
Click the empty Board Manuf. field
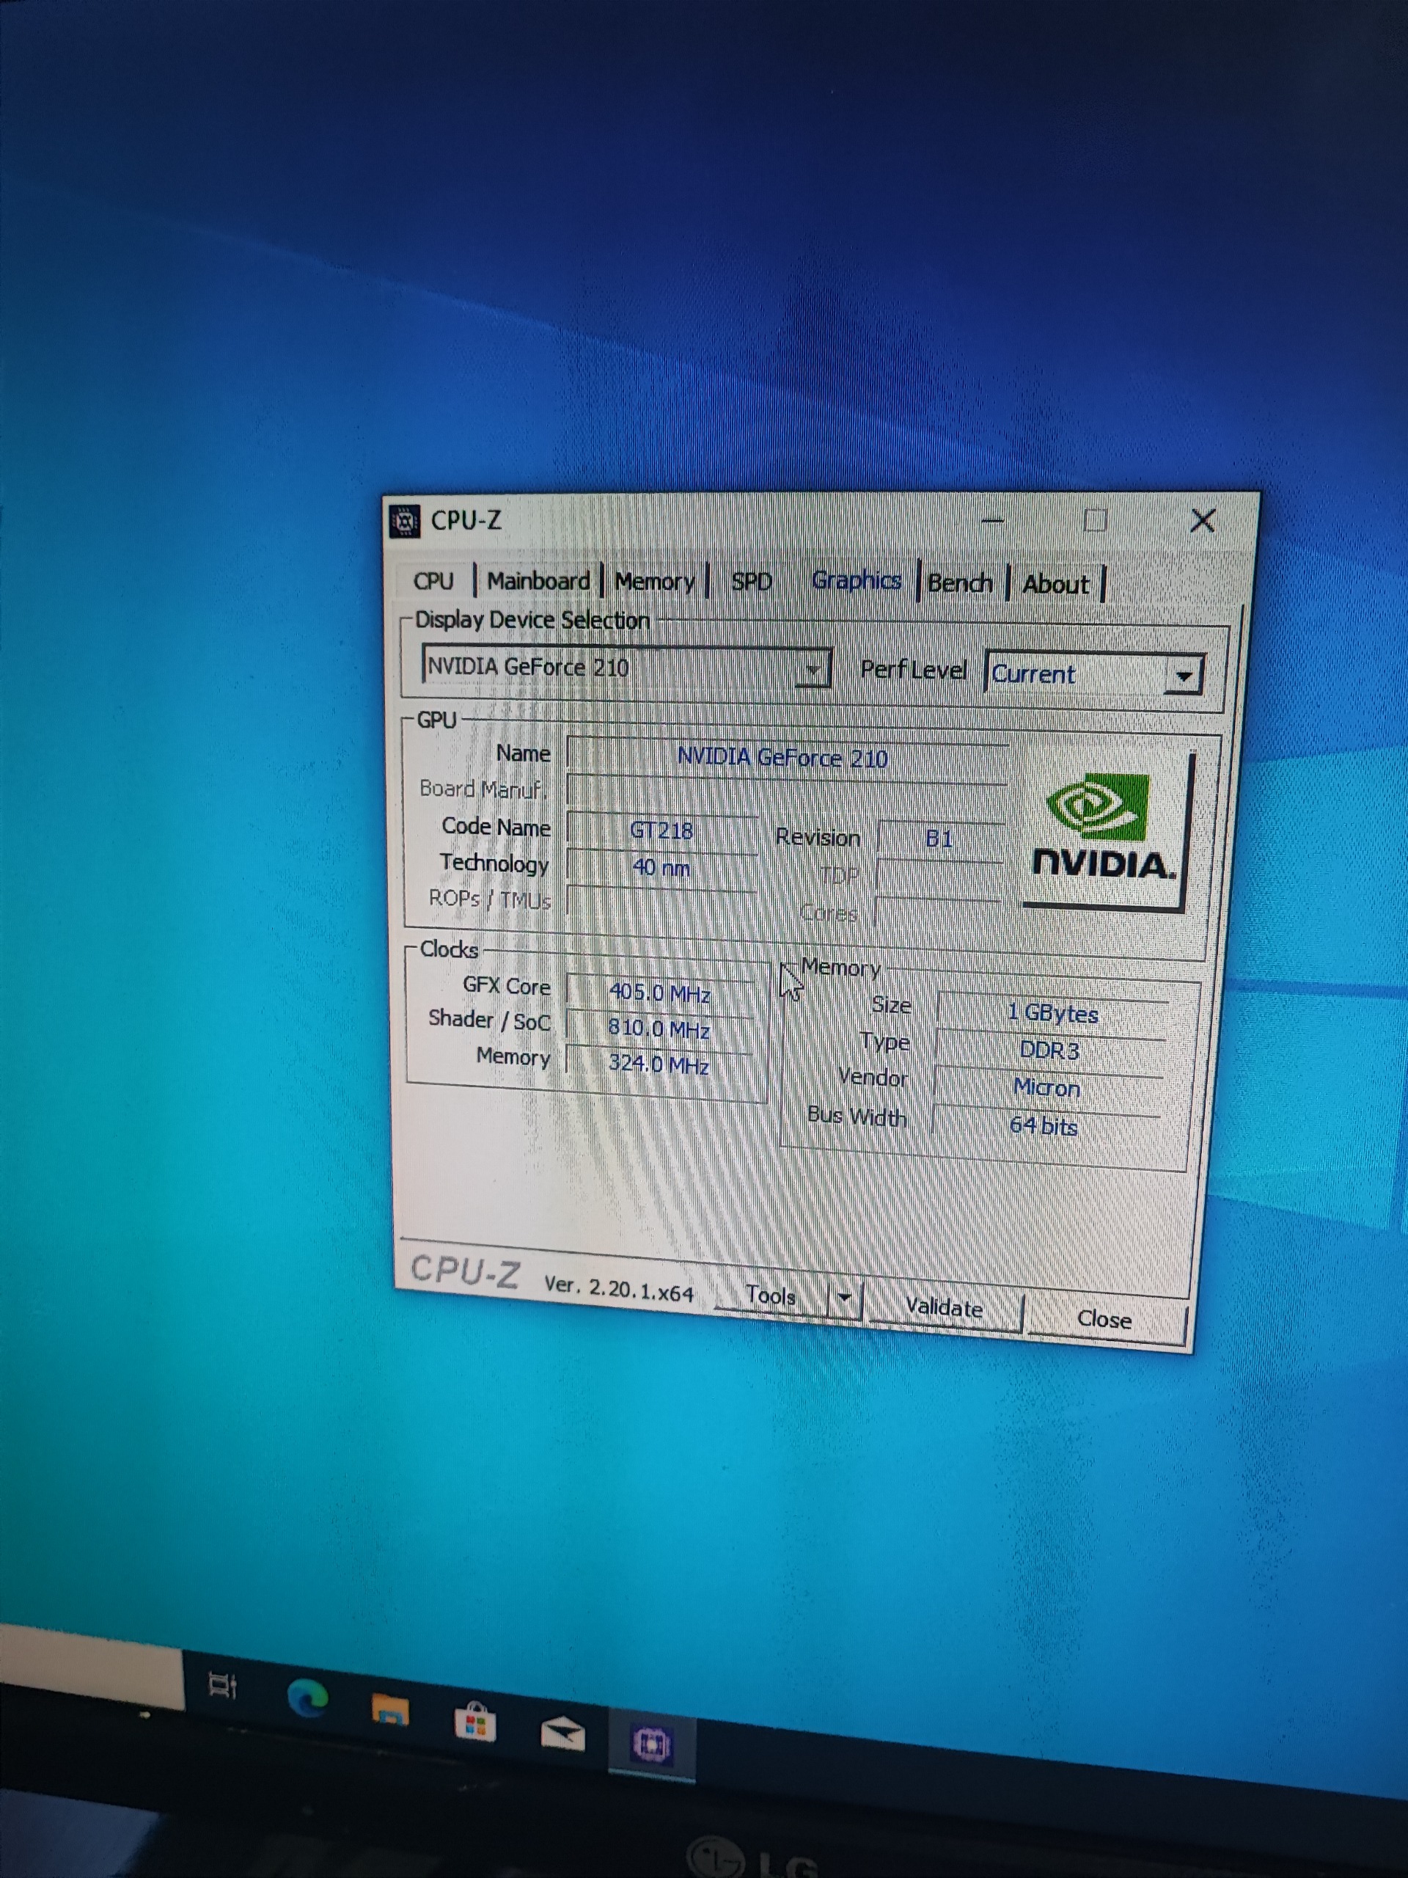pyautogui.click(x=787, y=792)
